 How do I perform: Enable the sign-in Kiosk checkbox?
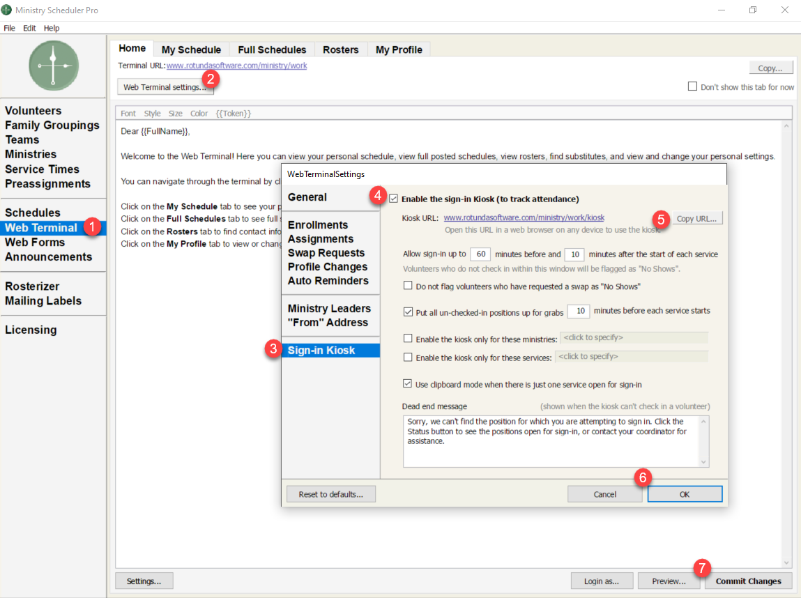(x=395, y=199)
